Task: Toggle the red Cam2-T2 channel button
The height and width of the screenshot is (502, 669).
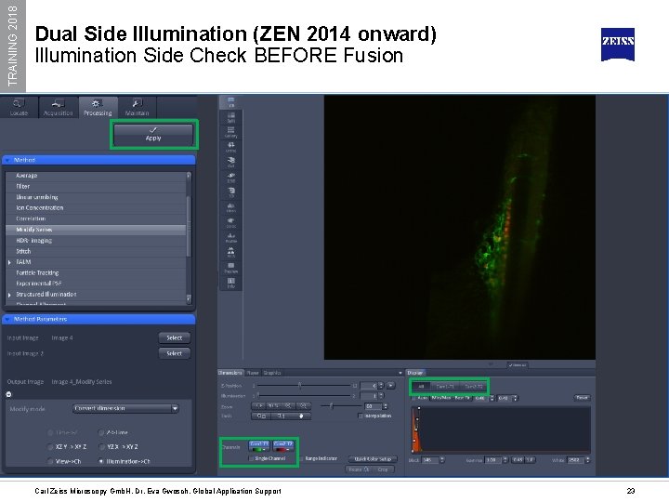Action: (283, 446)
